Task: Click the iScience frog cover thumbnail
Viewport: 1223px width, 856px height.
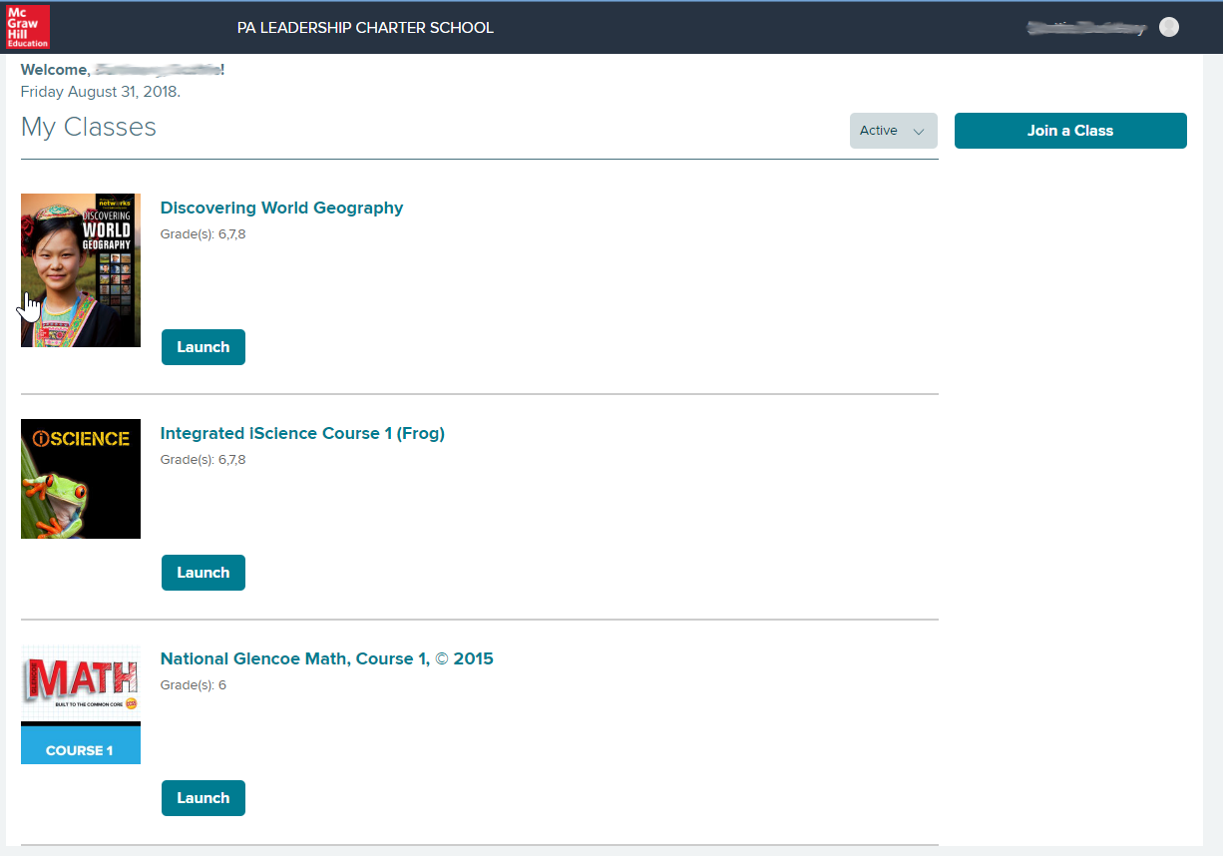Action: [x=81, y=479]
